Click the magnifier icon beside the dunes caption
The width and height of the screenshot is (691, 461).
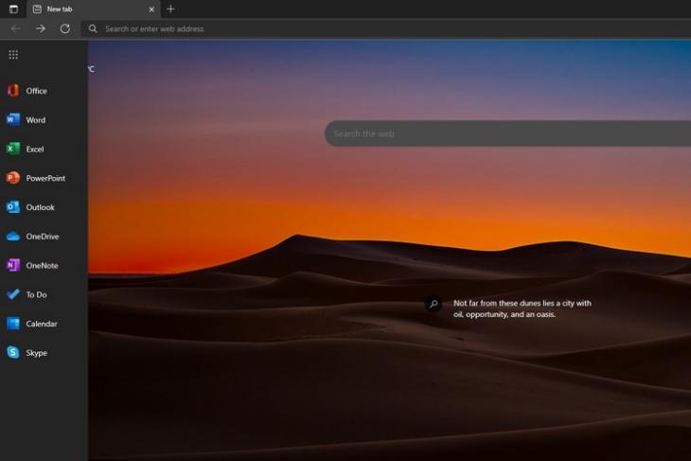coord(434,305)
